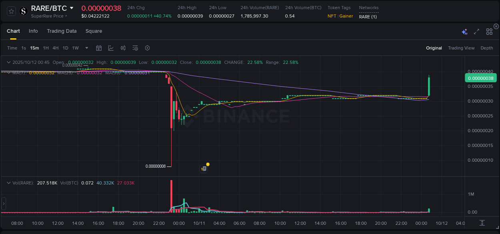Collapse the OHLC info row chevron
This screenshot has width=500, height=234.
click(8, 62)
